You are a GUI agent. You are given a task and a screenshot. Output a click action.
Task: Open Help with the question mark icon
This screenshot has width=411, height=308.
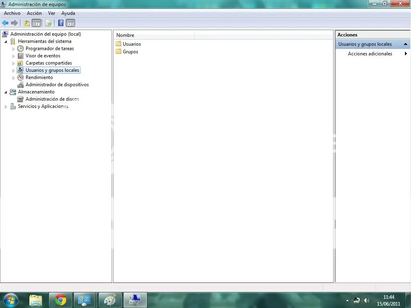(x=61, y=23)
